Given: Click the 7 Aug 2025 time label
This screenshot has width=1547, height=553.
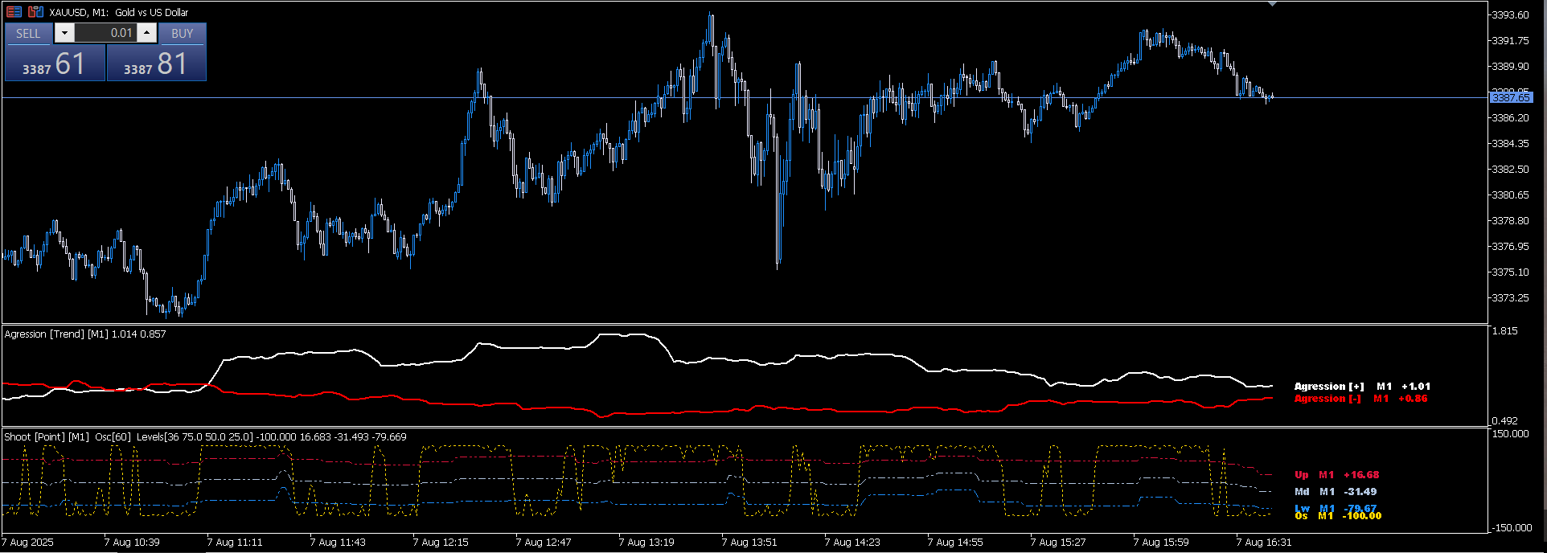Looking at the screenshot, I should (x=28, y=543).
